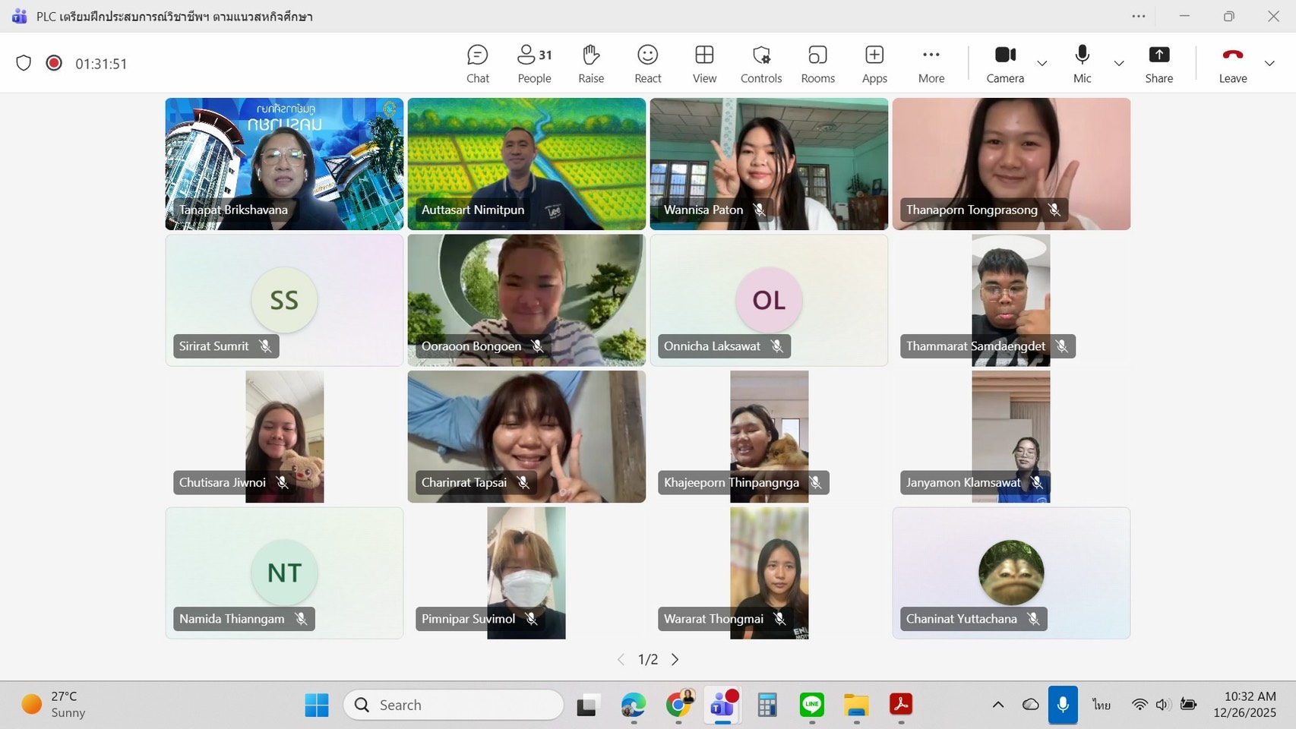
Task: Change the meeting View layout
Action: 704,64
